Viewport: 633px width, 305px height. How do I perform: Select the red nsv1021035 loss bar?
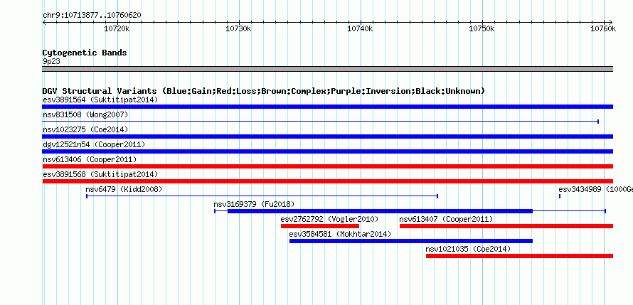point(520,256)
